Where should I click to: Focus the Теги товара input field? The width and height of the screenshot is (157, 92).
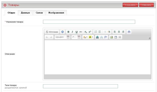coord(80,86)
